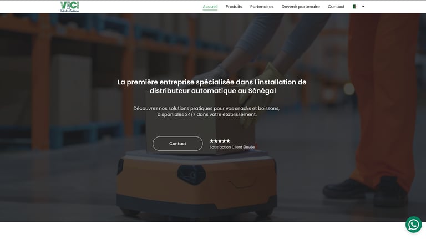Image resolution: width=426 pixels, height=239 pixels.
Task: Select Devenir partenaire in navigation
Action: (x=301, y=7)
